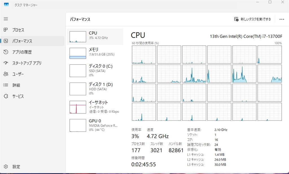This screenshot has width=289, height=174.
Task: Open the プロセス page icon
Action: pyautogui.click(x=6, y=30)
